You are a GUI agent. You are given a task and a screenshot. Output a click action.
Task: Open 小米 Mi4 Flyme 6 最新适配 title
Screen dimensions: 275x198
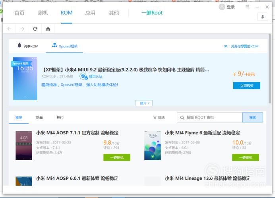pyautogui.click(x=203, y=133)
